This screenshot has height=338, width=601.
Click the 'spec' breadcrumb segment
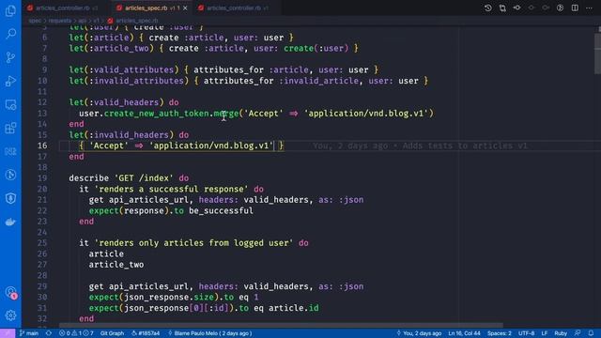(x=35, y=21)
